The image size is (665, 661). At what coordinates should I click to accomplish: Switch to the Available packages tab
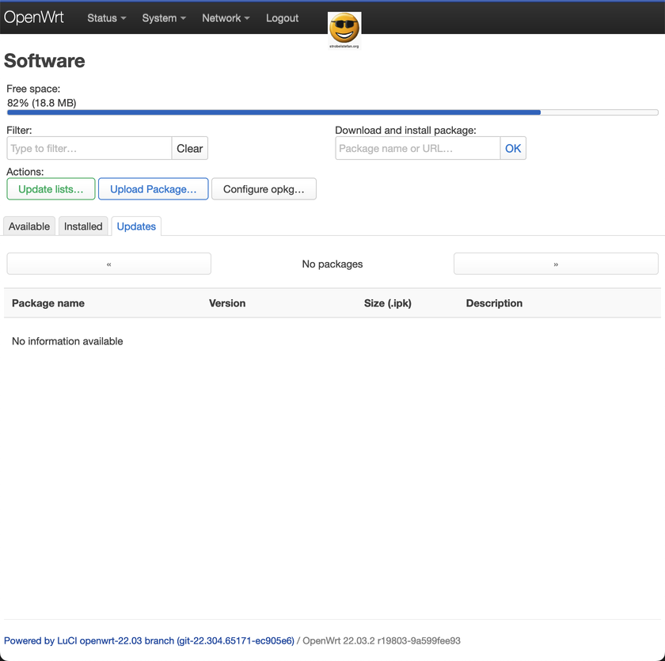(x=28, y=226)
